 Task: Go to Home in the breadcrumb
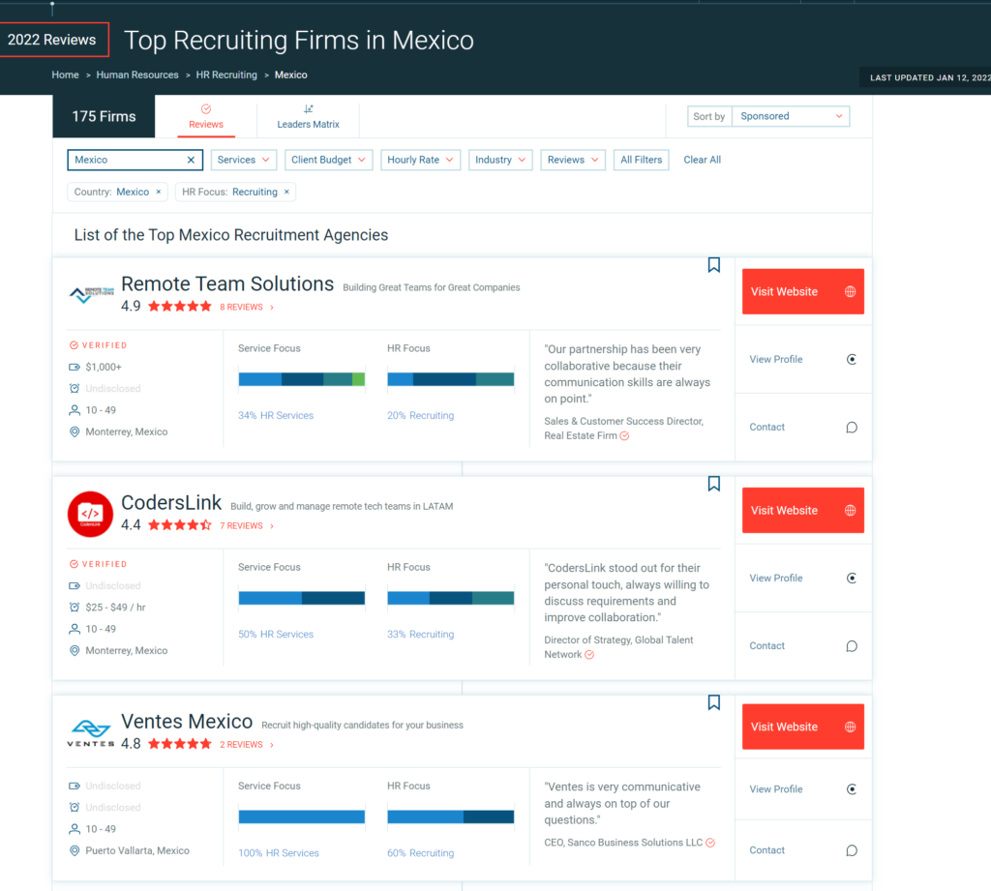(x=65, y=74)
